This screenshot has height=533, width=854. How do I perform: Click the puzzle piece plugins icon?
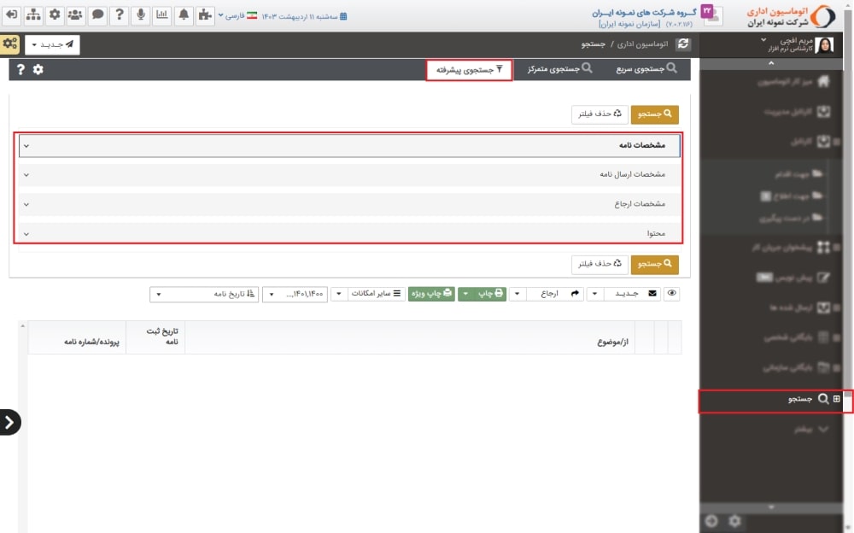(x=205, y=15)
